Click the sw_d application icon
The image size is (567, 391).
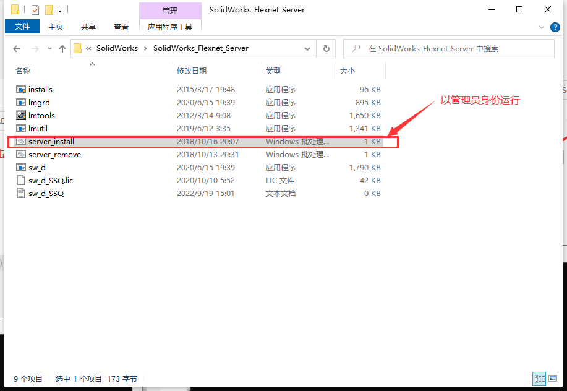pyautogui.click(x=21, y=168)
